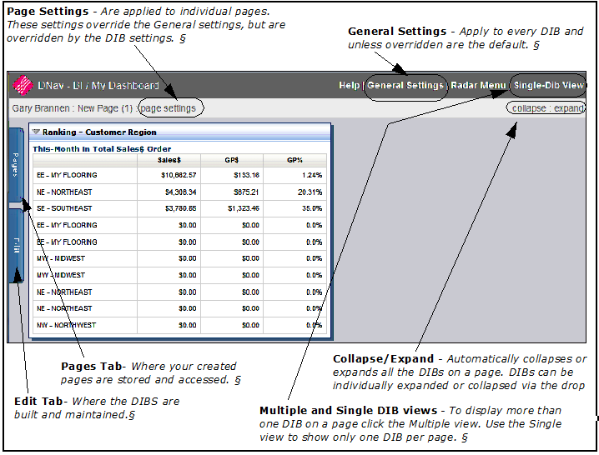Image resolution: width=599 pixels, height=455 pixels.
Task: Click This-Month In Total Sales$ Order heading
Action: coord(102,148)
